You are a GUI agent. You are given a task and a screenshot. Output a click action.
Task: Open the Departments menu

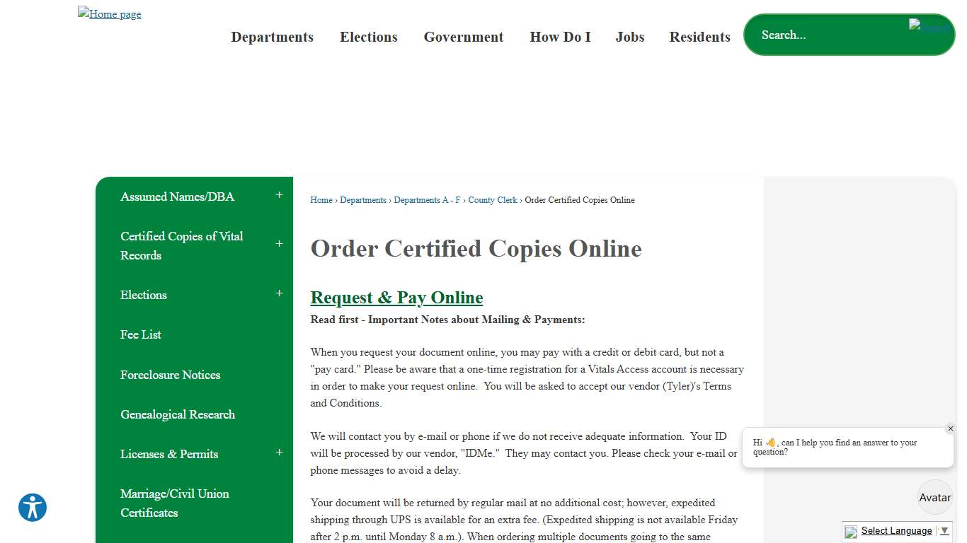tap(273, 37)
